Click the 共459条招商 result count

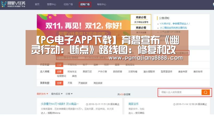click(124, 94)
